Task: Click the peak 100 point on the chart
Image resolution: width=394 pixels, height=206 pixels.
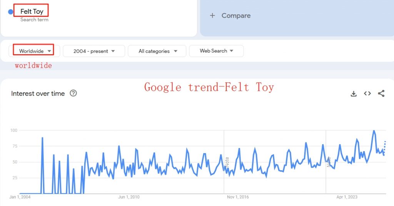Action: click(x=374, y=130)
